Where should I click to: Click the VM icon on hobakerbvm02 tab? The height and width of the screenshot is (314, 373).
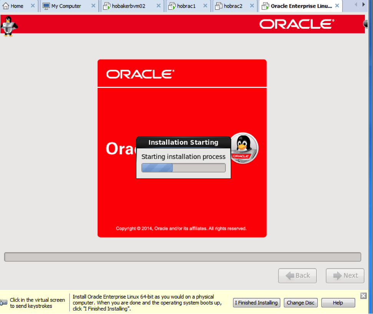click(x=106, y=6)
